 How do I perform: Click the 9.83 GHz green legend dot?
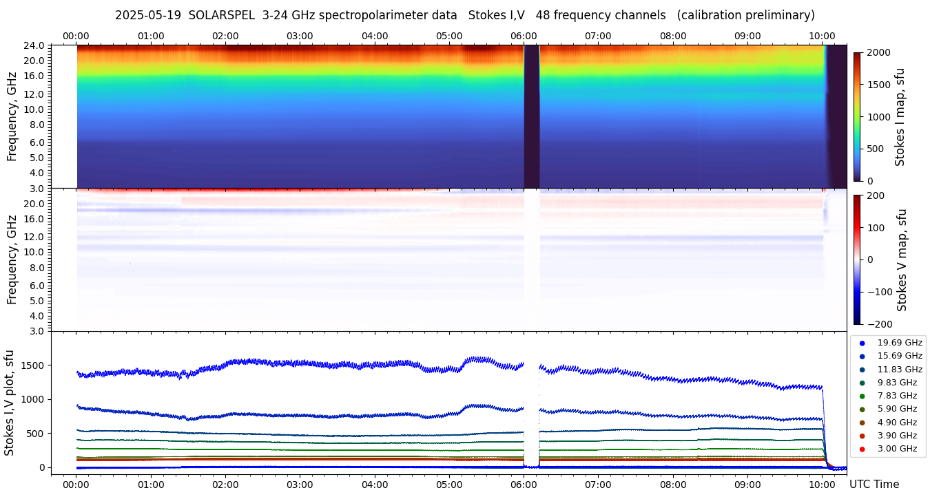(862, 383)
